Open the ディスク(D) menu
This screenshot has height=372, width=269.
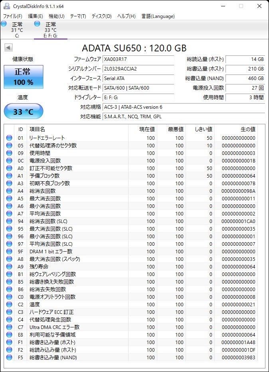101,16
